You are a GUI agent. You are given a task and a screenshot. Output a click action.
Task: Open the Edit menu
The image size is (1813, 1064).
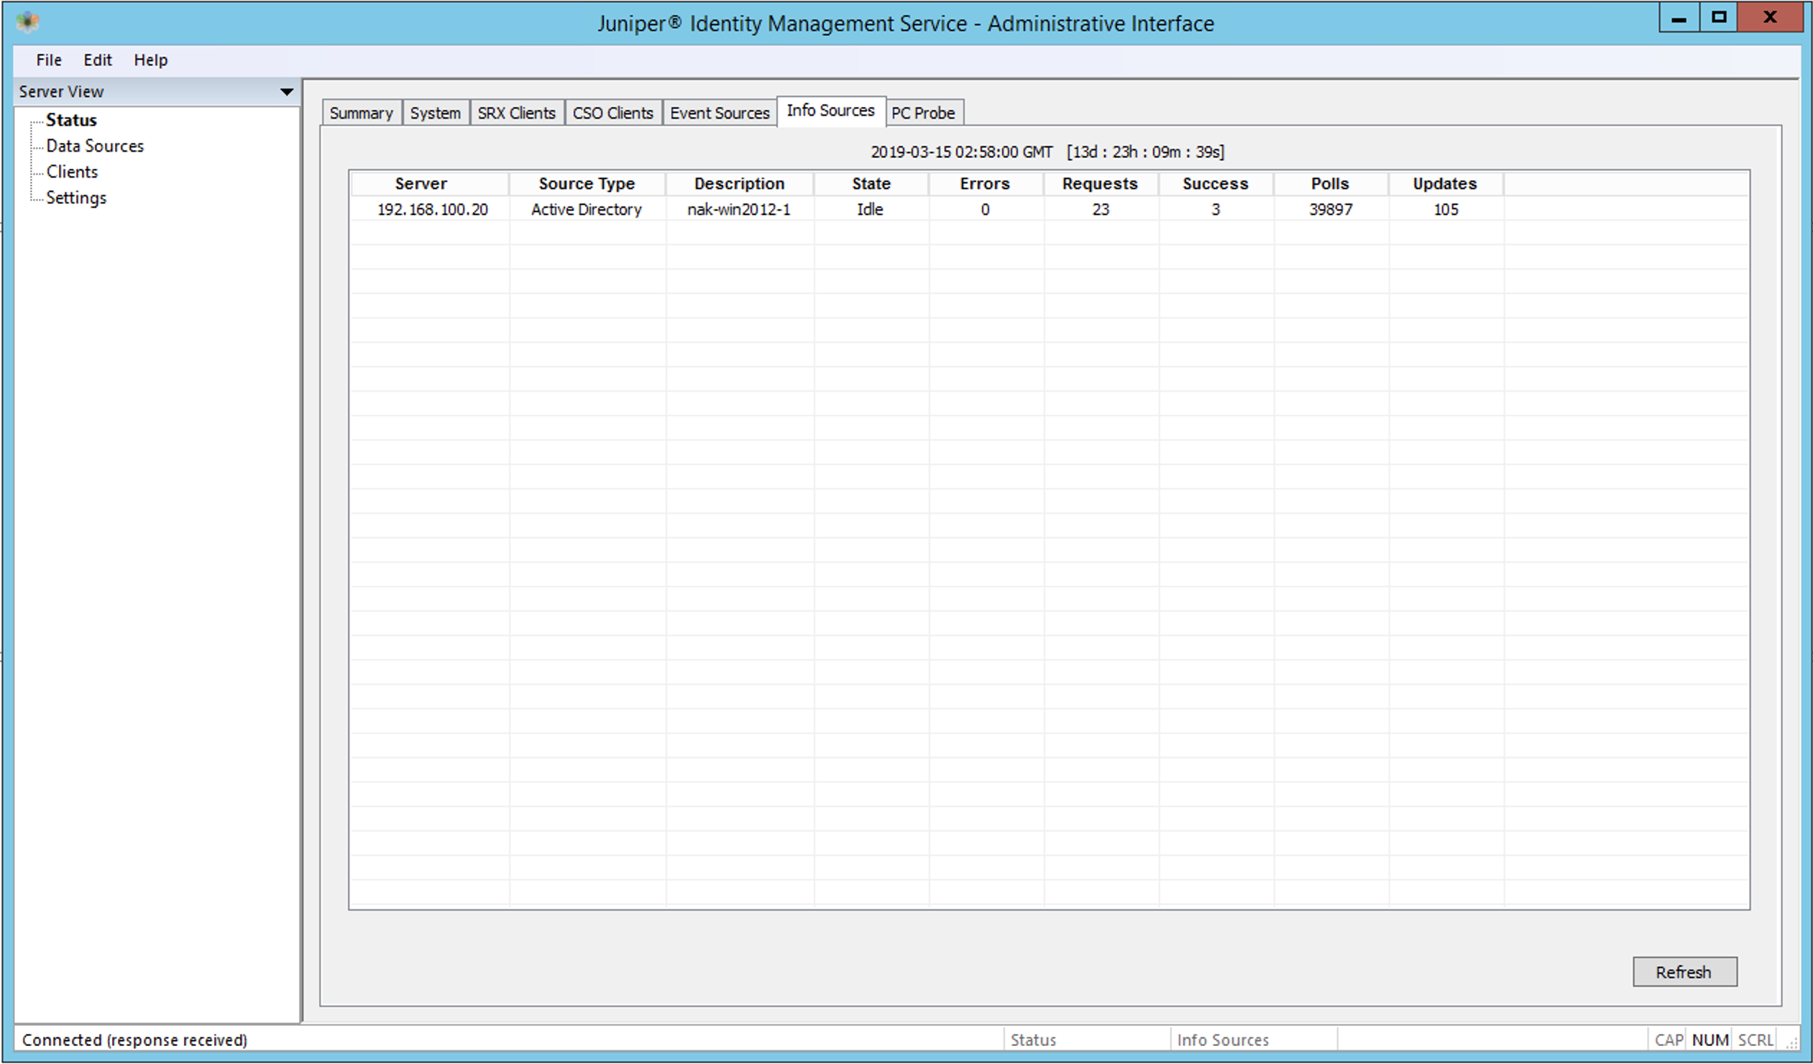tap(98, 60)
